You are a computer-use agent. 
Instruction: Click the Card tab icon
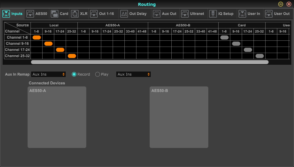54,14
